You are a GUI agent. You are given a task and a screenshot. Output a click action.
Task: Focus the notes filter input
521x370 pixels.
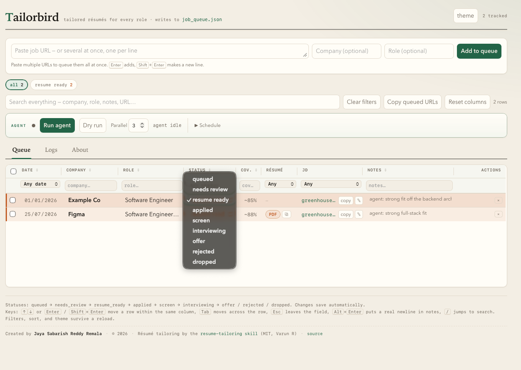[x=409, y=186]
